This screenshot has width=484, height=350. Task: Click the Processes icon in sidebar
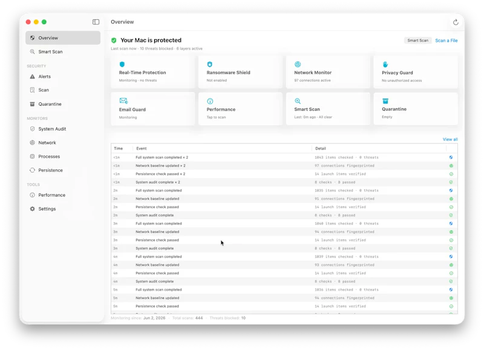[x=33, y=156]
